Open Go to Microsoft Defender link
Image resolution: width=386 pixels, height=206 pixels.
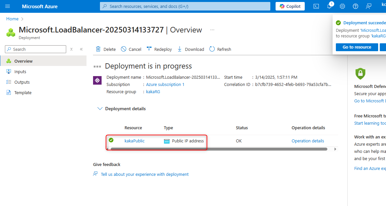[370, 101]
